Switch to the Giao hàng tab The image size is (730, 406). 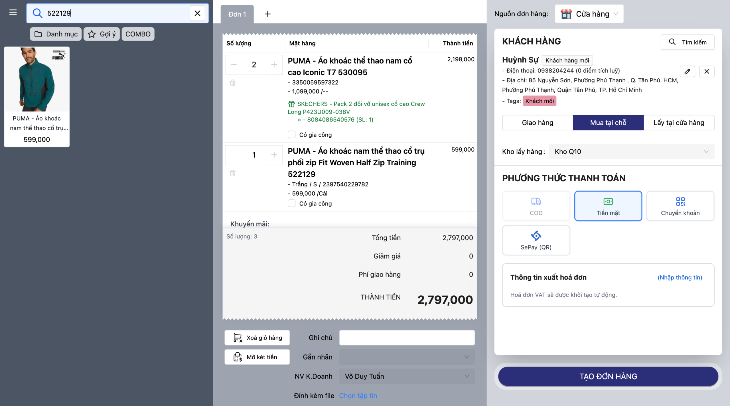538,123
